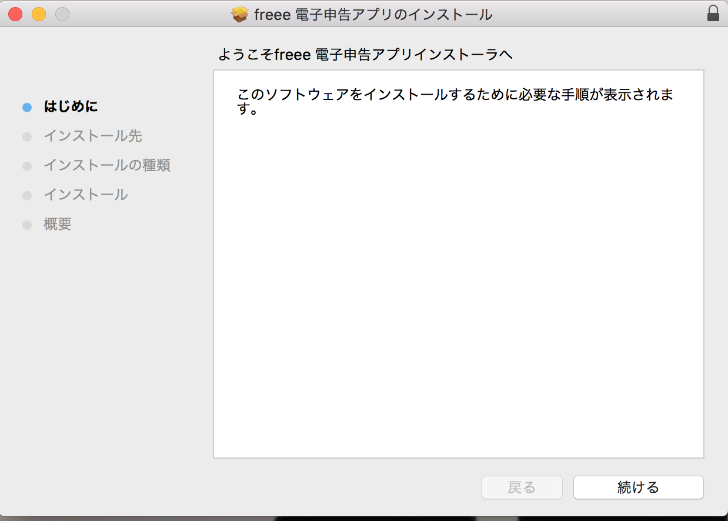Select the インストール先 step in sidebar
Viewport: 728px width, 521px height.
(92, 136)
